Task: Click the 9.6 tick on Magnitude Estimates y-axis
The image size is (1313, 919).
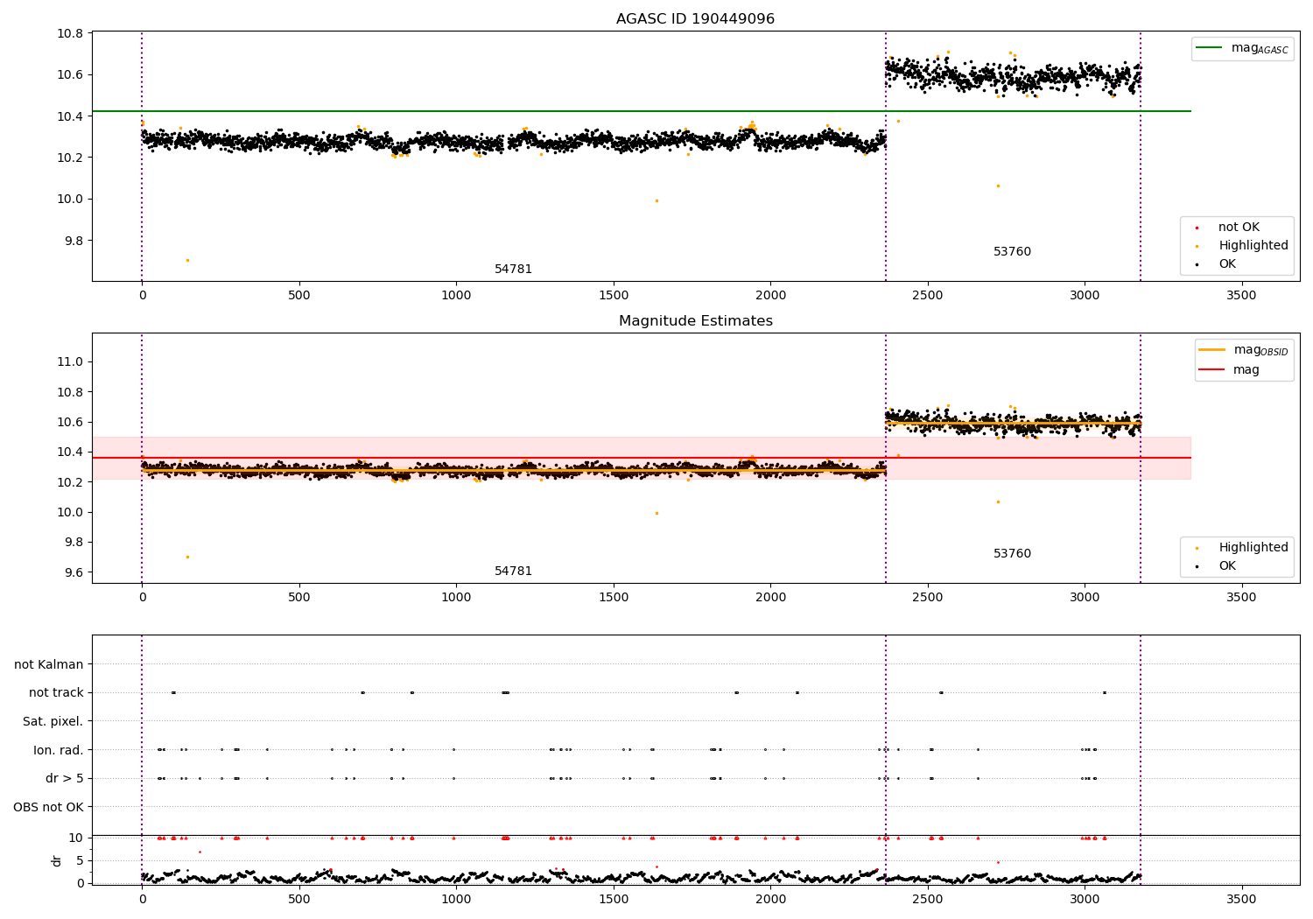Action: (72, 572)
